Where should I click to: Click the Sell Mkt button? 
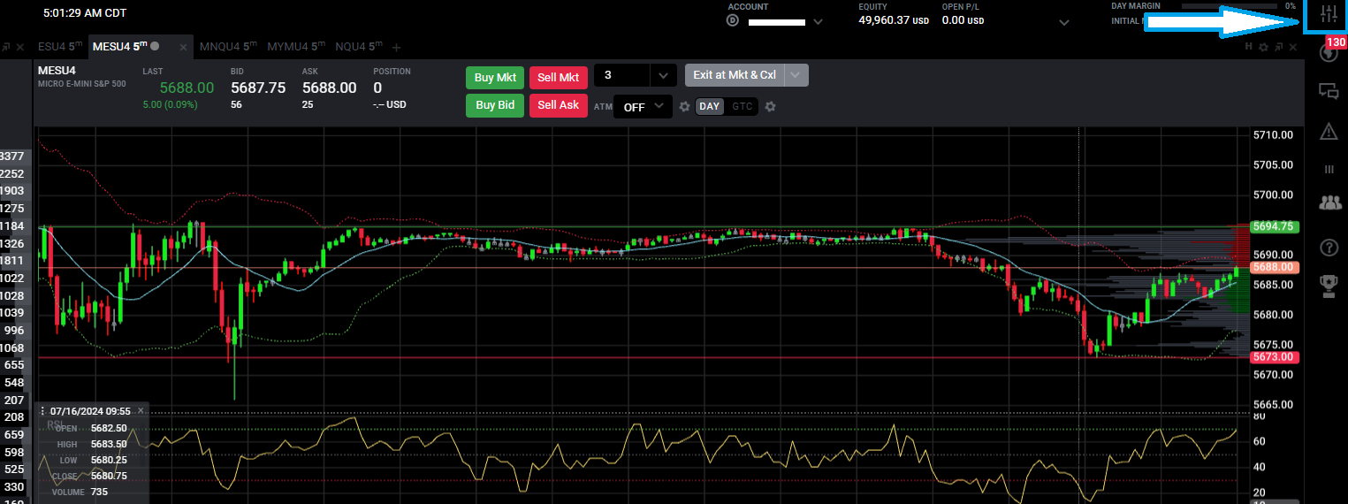pos(559,77)
